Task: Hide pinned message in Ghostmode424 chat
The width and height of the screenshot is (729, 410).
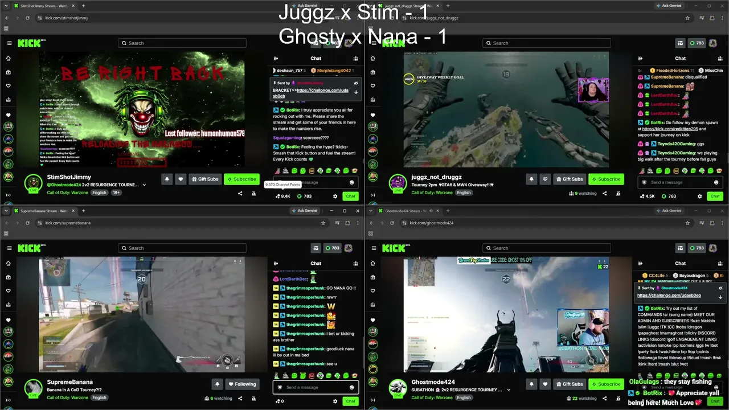Action: pyautogui.click(x=720, y=288)
